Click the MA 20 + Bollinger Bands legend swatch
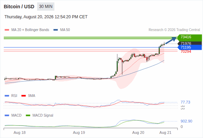 [x=7, y=30]
